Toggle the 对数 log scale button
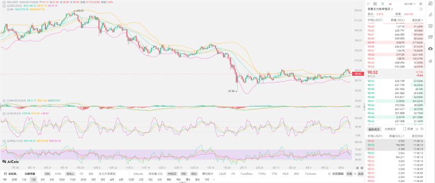435x183 pixels. point(350,174)
